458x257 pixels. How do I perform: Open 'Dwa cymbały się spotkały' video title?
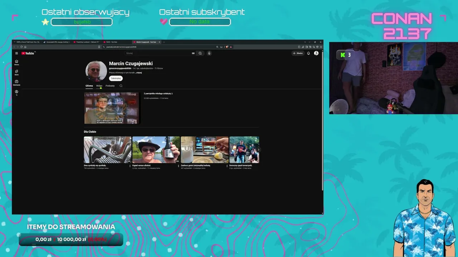pos(95,166)
